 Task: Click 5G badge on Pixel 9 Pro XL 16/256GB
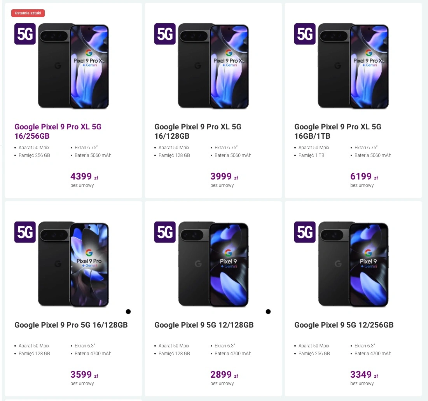click(25, 34)
